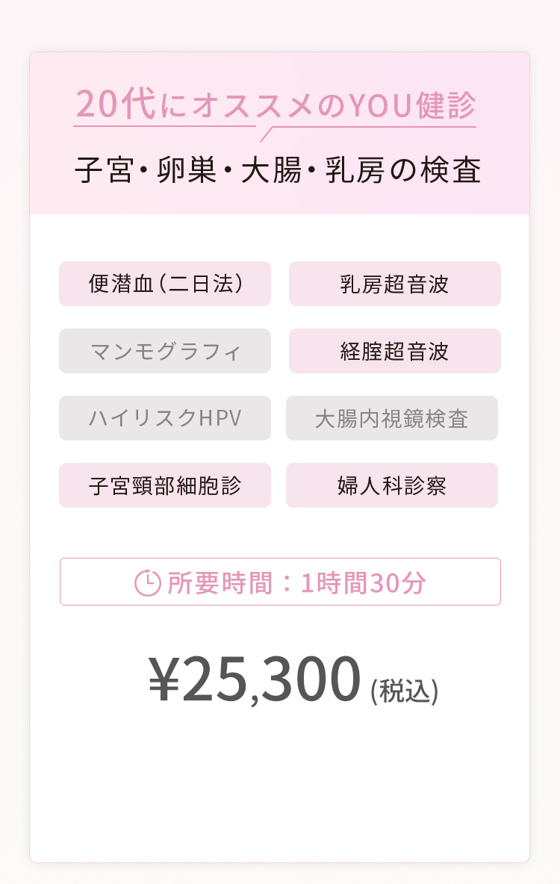Image resolution: width=560 pixels, height=884 pixels.
Task: Click the ¥25,300 price text
Action: tap(255, 679)
